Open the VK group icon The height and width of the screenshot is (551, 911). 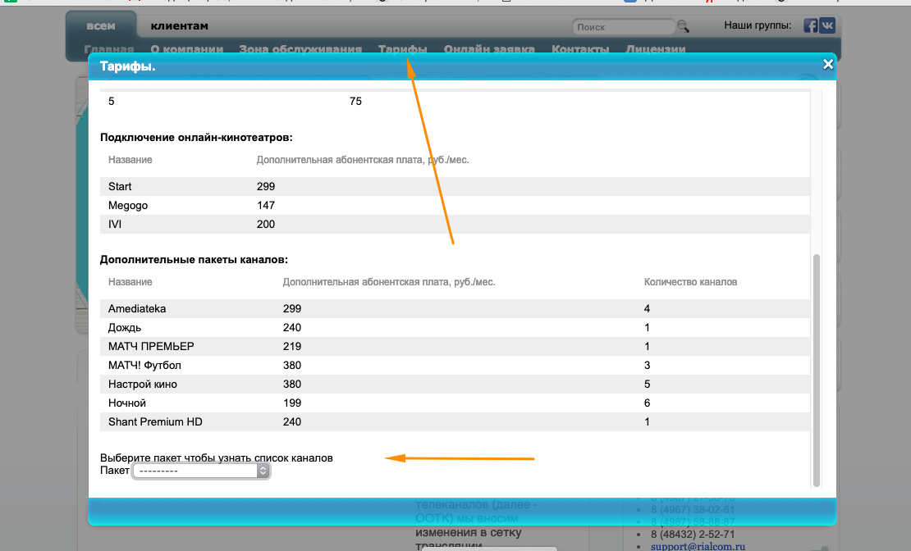827,25
